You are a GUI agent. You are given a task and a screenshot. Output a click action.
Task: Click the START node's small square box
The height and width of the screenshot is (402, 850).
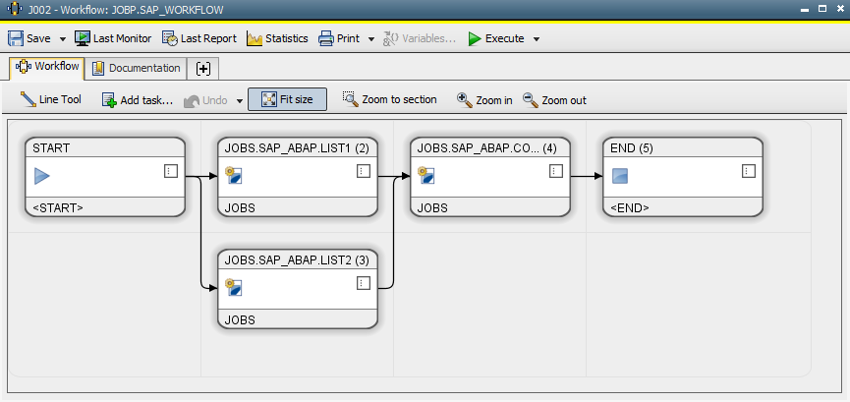click(x=170, y=171)
